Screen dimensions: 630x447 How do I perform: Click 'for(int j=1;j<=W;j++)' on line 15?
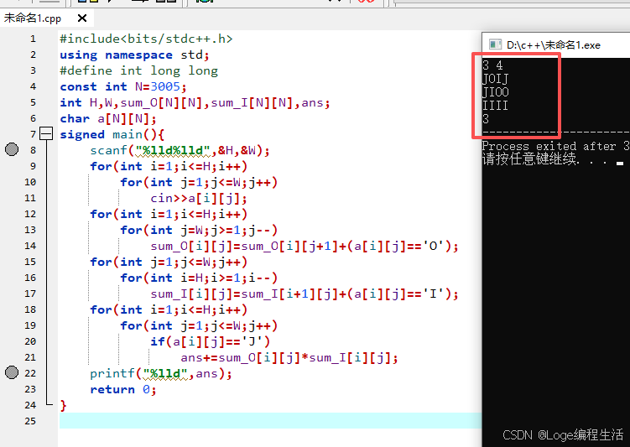[169, 262]
